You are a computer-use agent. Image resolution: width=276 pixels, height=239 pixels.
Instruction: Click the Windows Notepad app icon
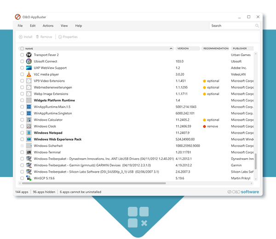pos(29,132)
